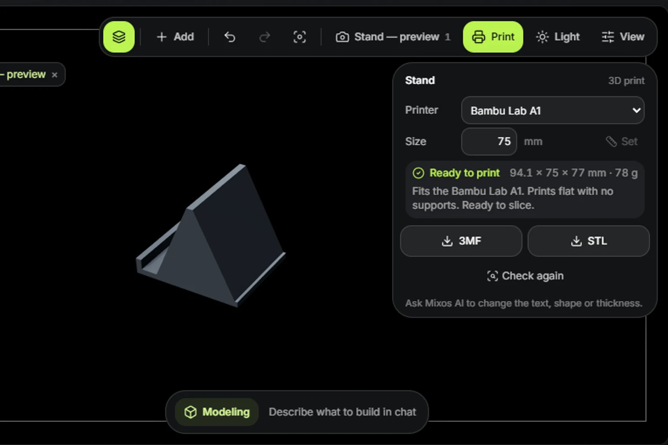Viewport: 668px width, 445px height.
Task: Click Describe what to build in chat
Action: [x=342, y=412]
